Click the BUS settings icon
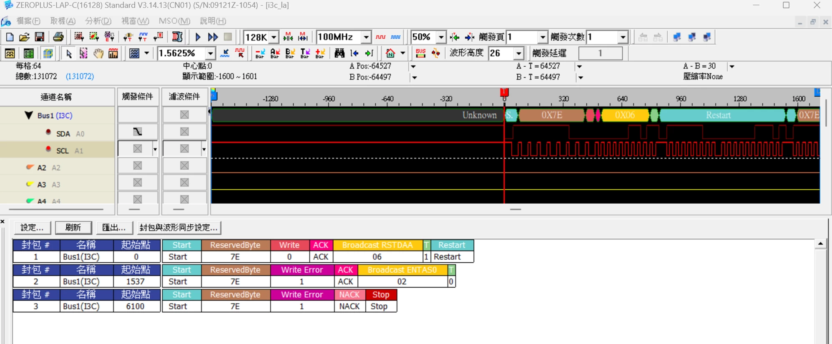Viewport: 832px width, 344px height. point(420,53)
